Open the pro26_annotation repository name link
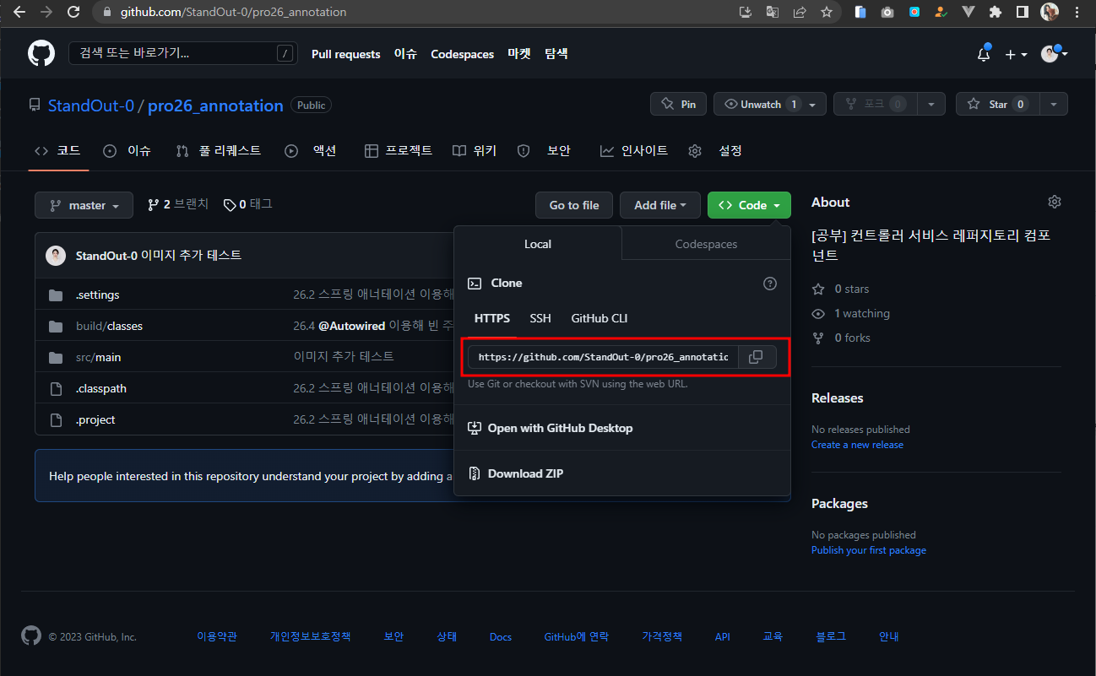Screen dimensions: 1096x676 [x=215, y=105]
